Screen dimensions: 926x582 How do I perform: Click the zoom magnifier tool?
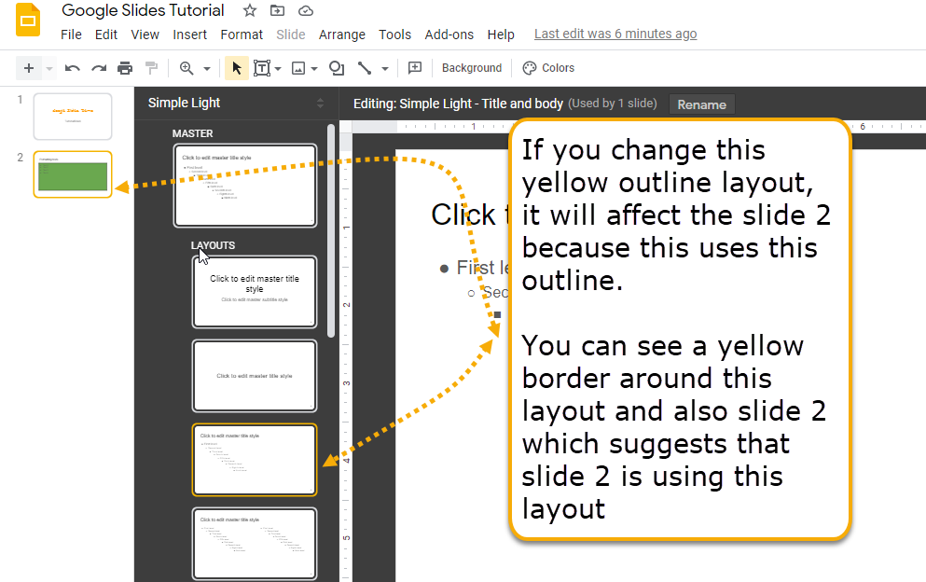(187, 68)
